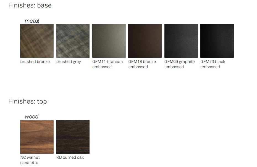Click the 'RB burned oak' label

point(70,157)
